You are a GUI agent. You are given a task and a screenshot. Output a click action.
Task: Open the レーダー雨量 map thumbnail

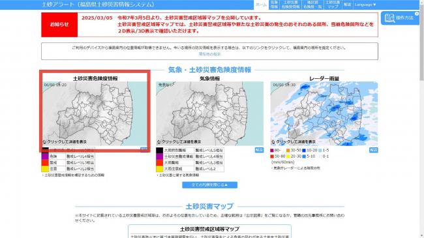[324, 113]
